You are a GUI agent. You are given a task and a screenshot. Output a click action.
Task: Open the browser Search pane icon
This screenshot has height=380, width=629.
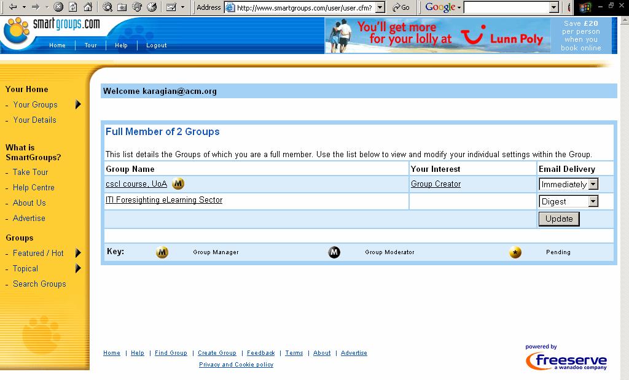click(107, 7)
